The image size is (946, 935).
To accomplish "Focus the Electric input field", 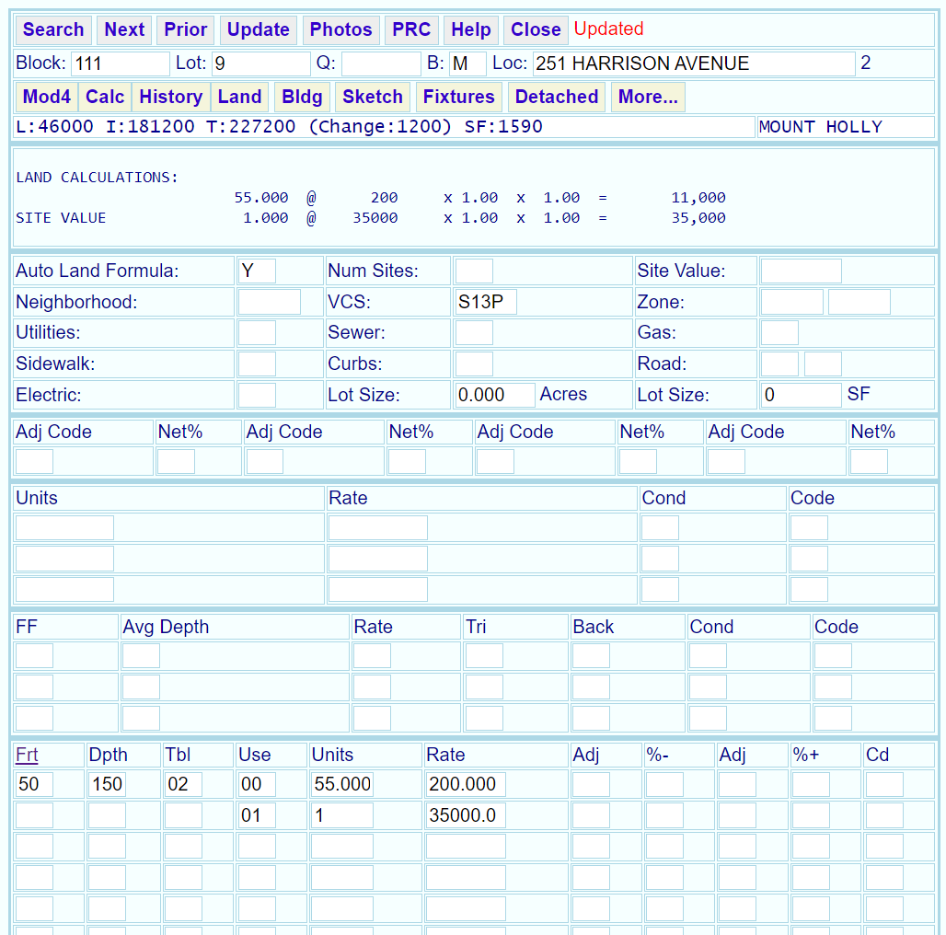I will [x=257, y=395].
